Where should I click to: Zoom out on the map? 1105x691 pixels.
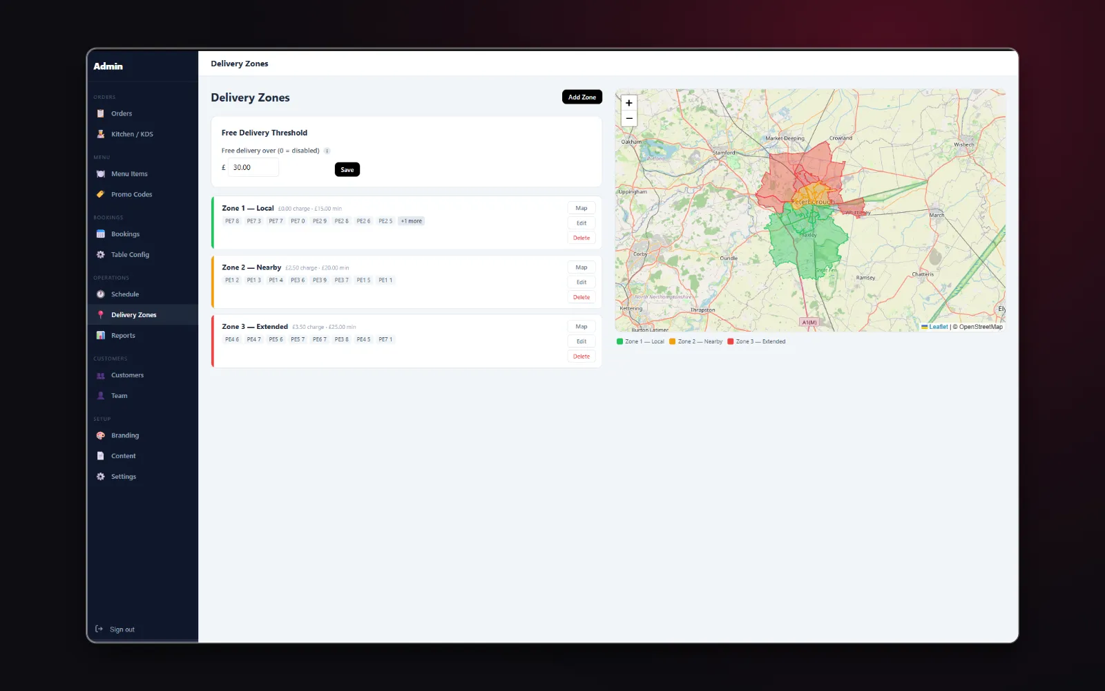[629, 118]
